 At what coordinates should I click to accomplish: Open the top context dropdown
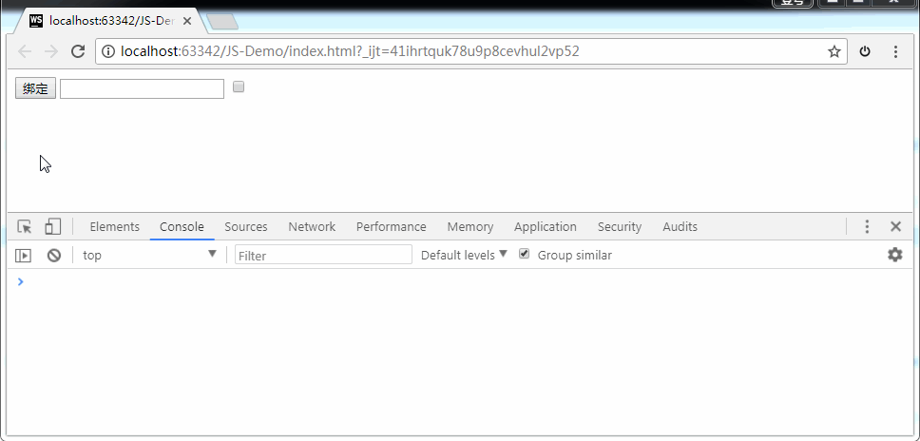149,255
